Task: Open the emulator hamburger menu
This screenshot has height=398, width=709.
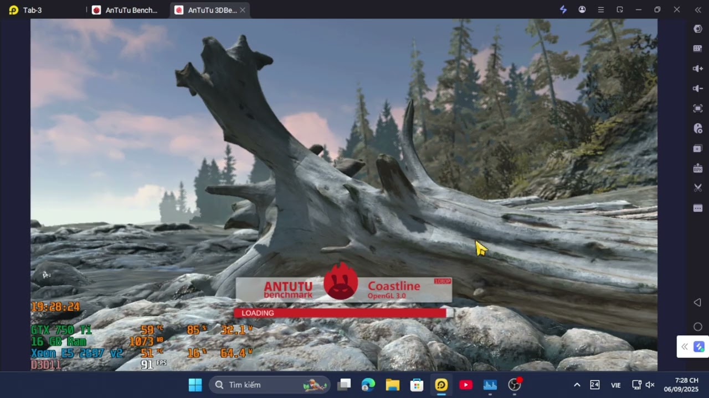Action: pos(601,9)
